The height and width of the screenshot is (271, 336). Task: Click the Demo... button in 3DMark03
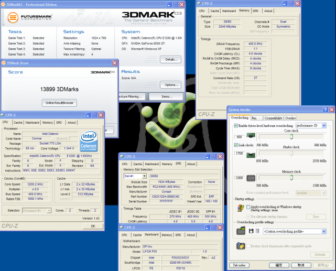[166, 96]
